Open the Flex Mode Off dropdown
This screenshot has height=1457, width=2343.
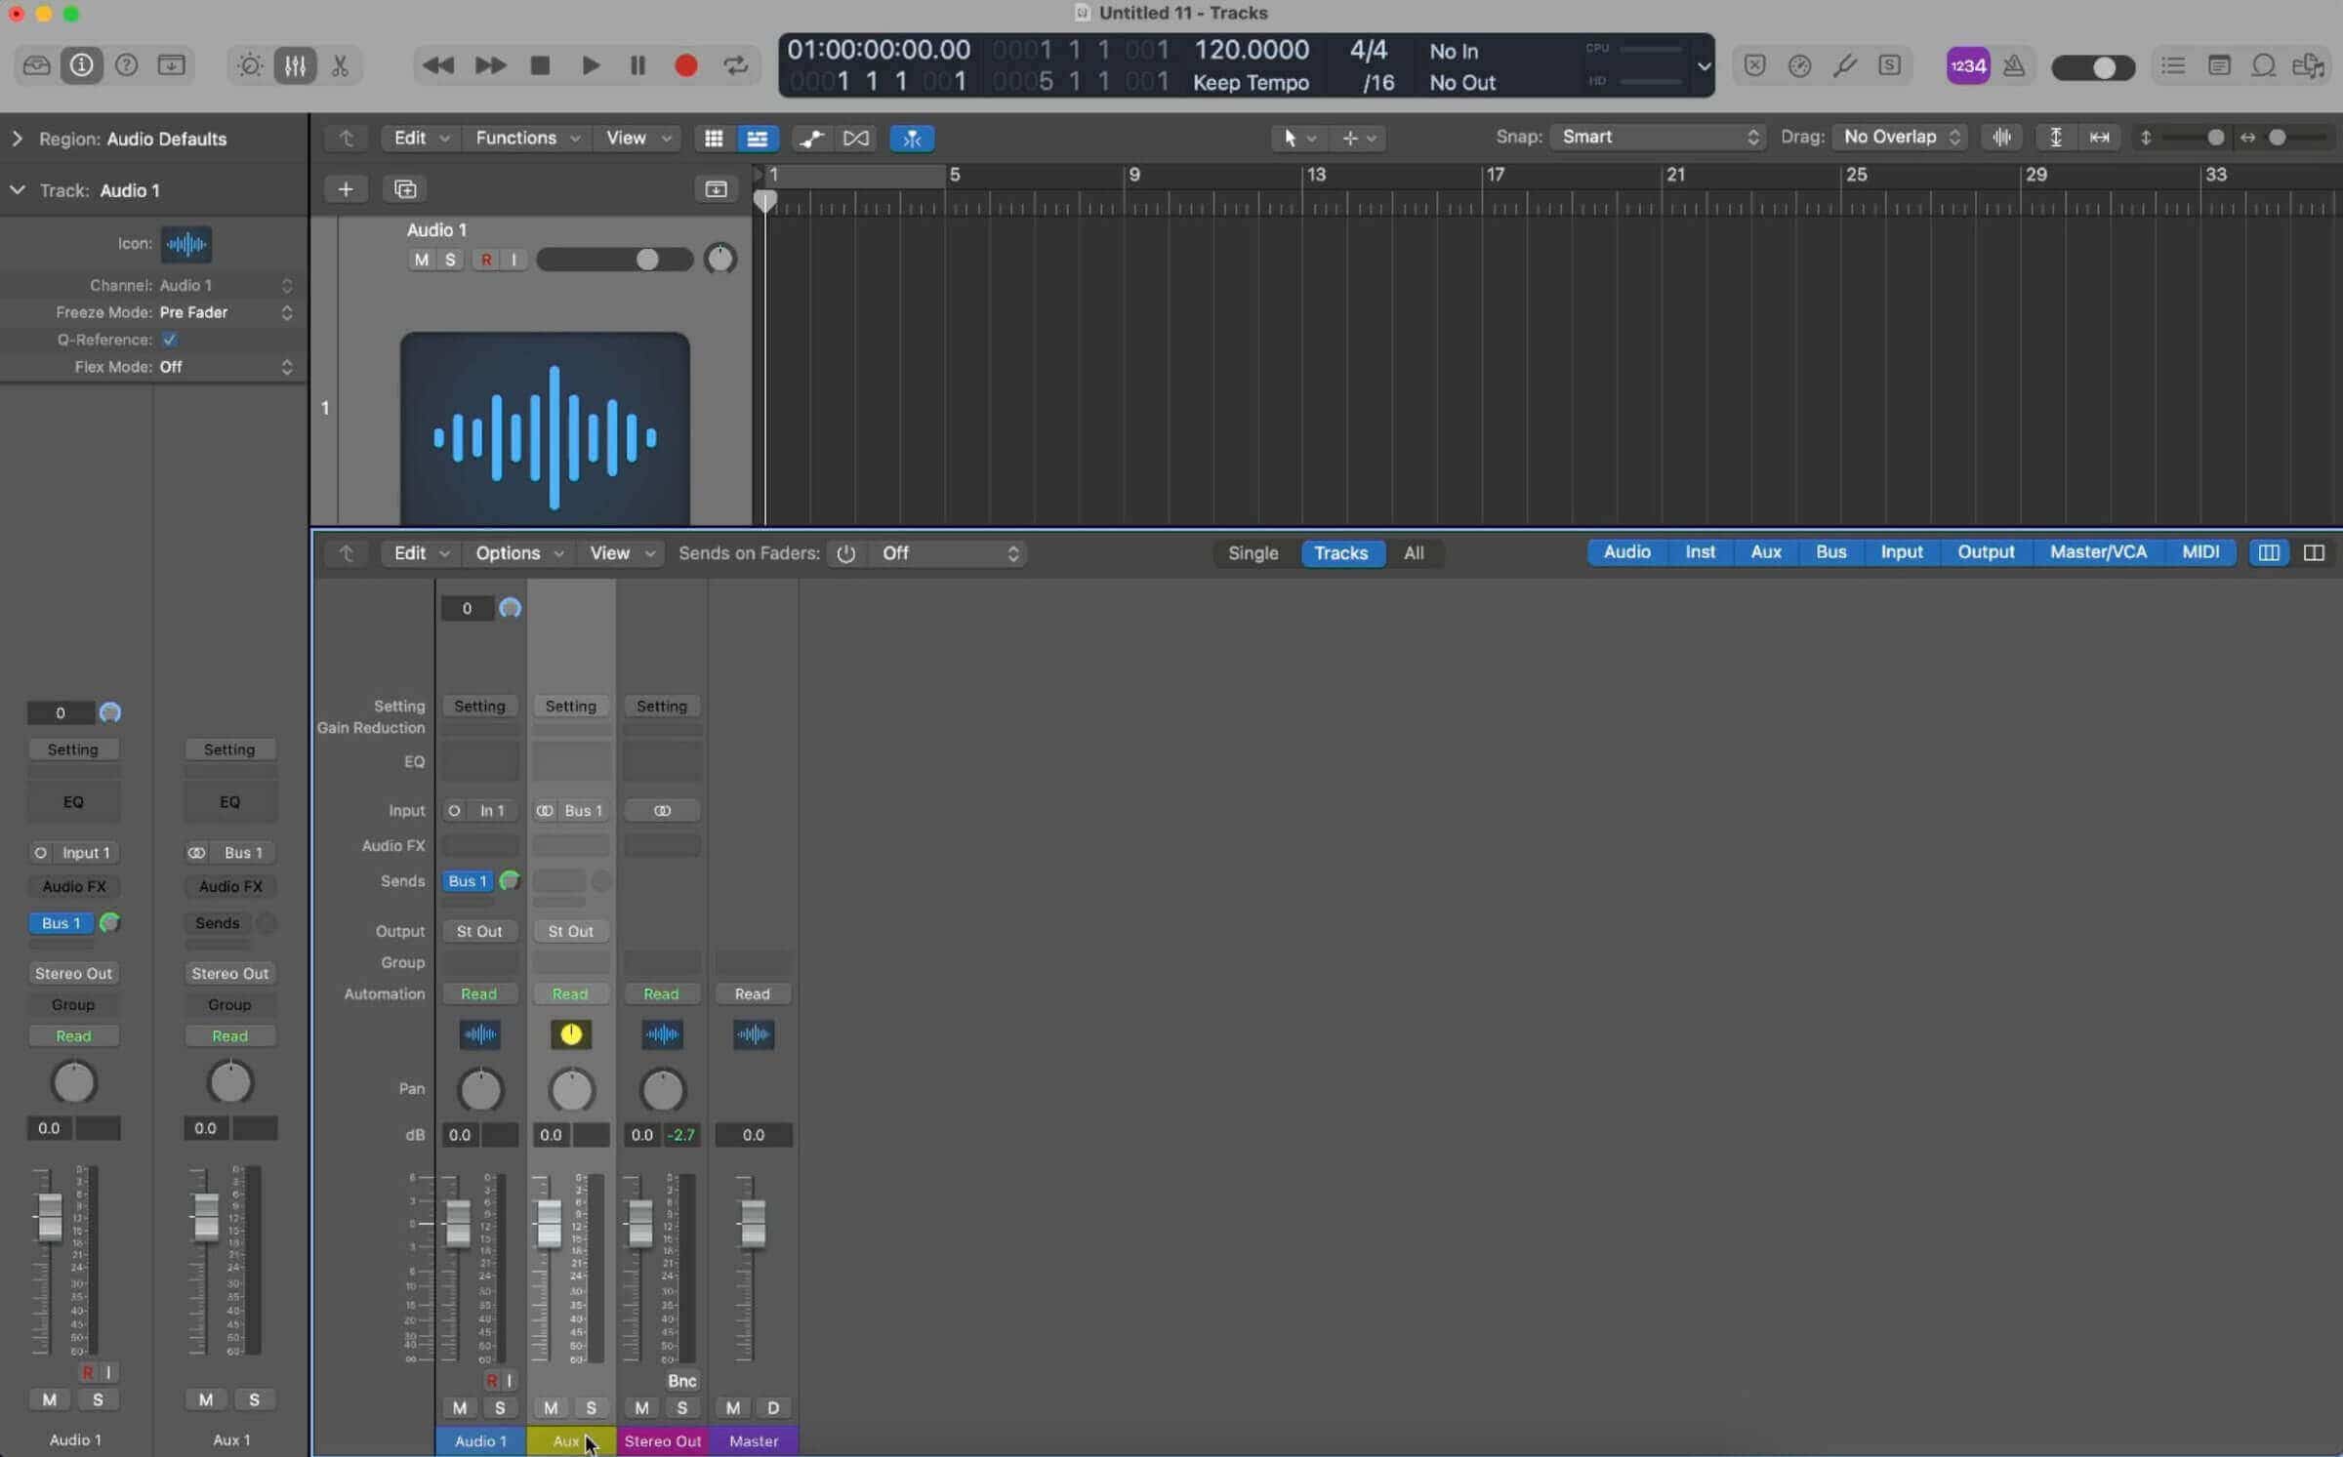(226, 367)
